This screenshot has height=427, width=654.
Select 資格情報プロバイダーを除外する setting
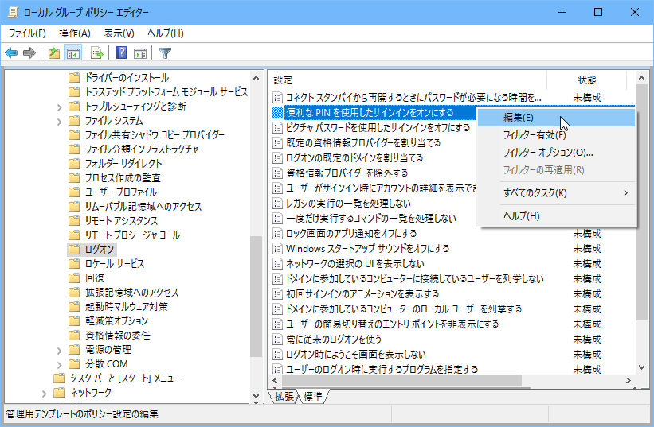[x=347, y=173]
